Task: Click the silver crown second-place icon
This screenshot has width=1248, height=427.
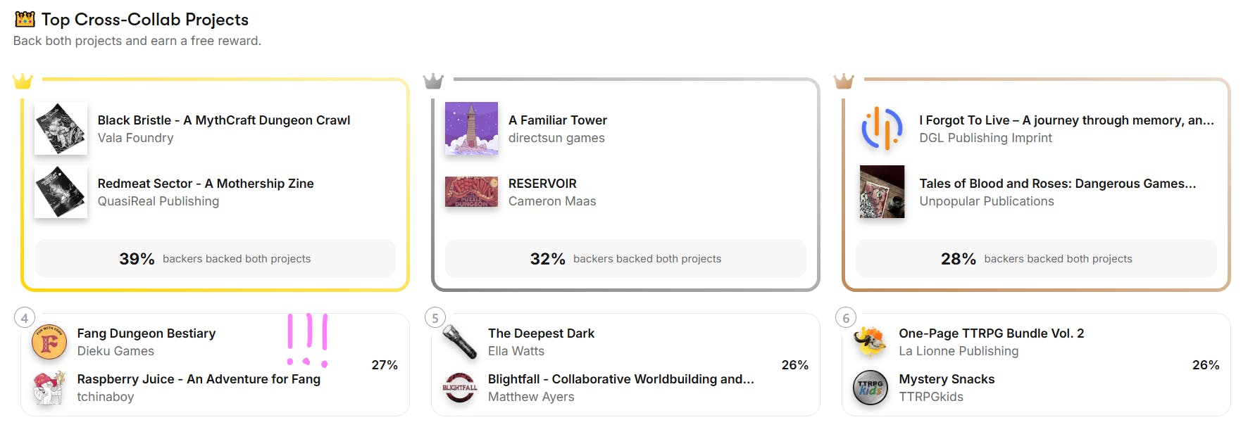Action: (433, 82)
